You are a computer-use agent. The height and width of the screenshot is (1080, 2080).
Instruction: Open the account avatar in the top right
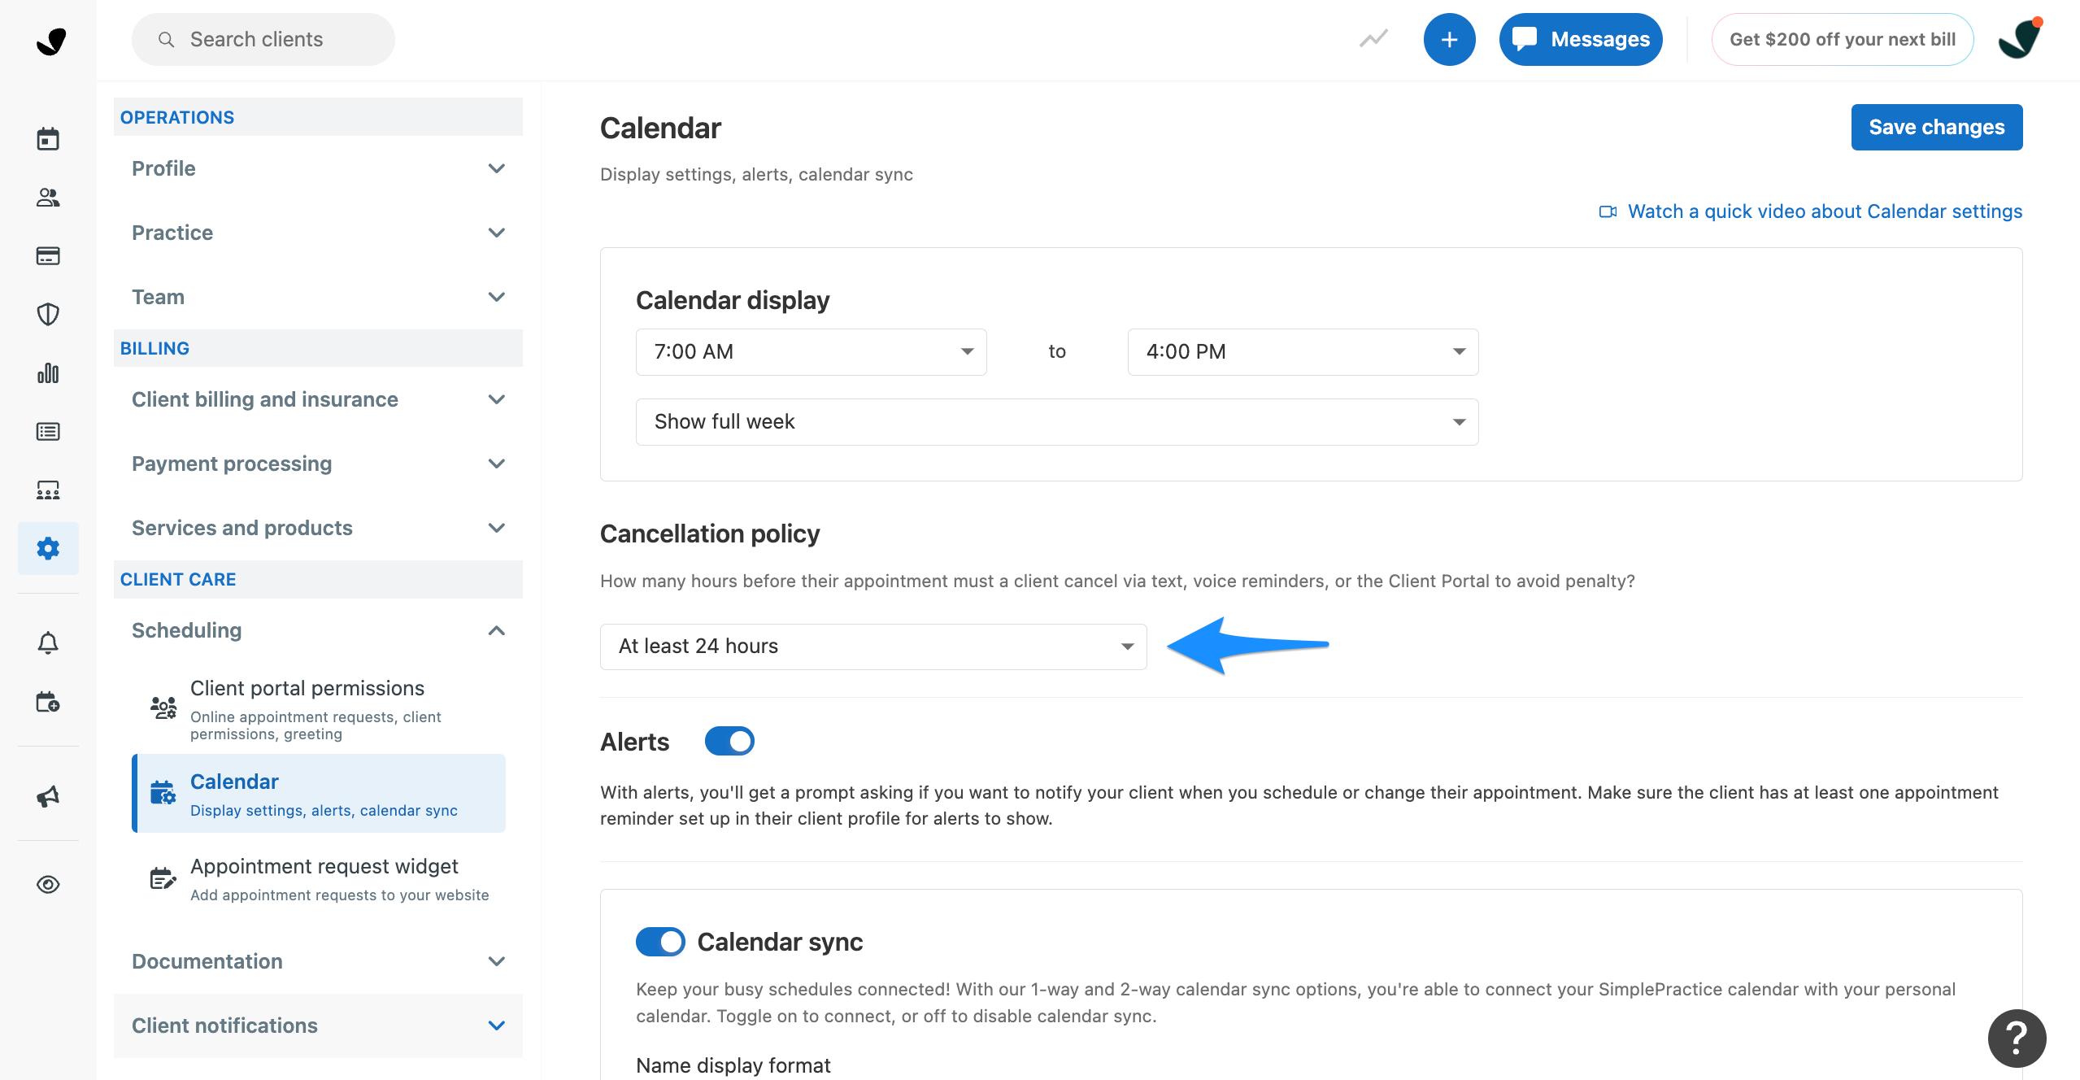2021,39
